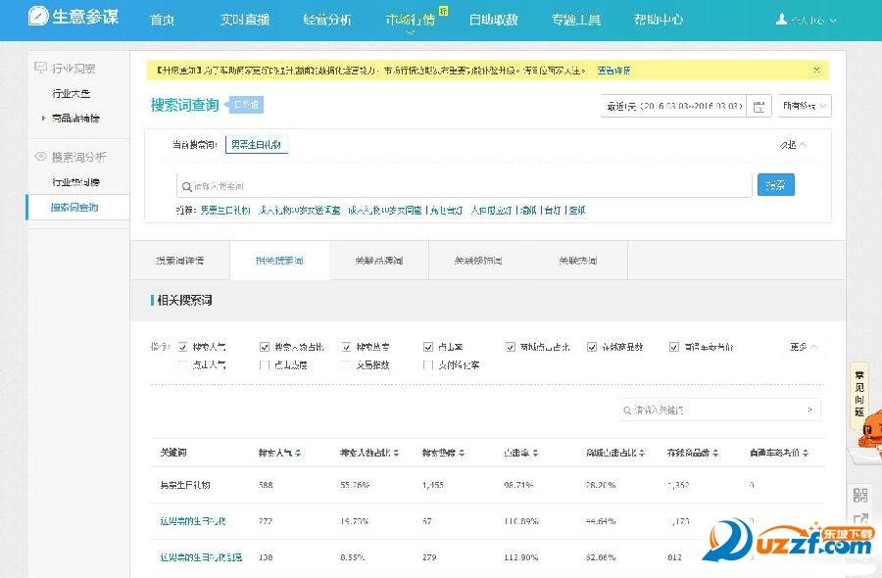Screen dimensions: 882x578
Task: Click the blue 搜索 button
Action: tap(776, 185)
